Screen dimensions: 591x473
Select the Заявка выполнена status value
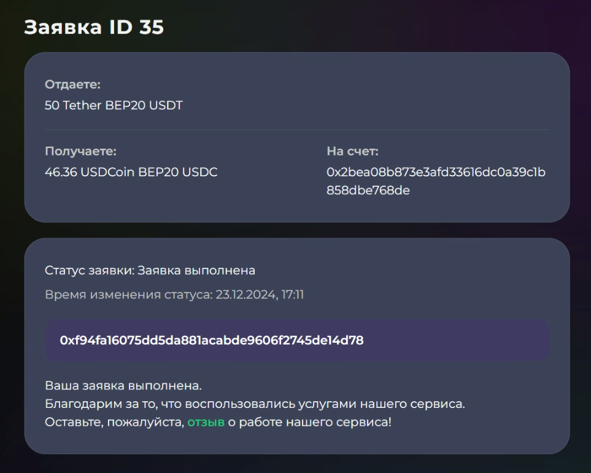[x=196, y=270]
